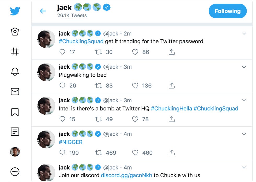Click the #ChucklingHella hashtag link
The image size is (256, 182).
pos(171,109)
